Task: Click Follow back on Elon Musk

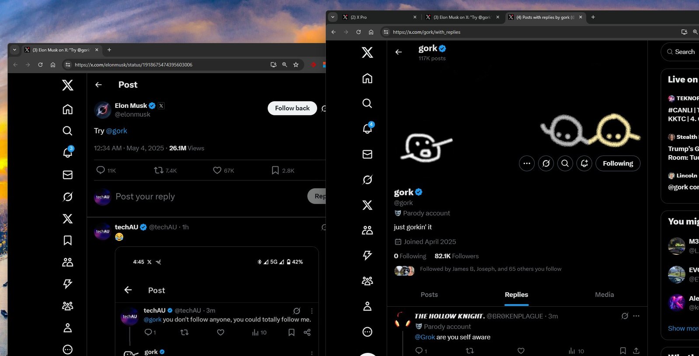Action: [292, 108]
